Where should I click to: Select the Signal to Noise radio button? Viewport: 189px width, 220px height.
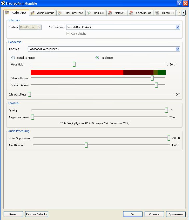coord(13,58)
